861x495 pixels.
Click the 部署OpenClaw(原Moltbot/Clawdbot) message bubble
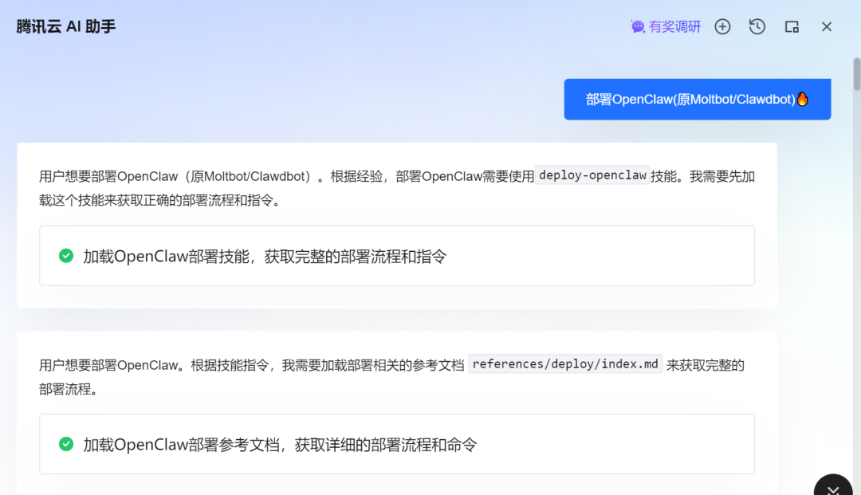tap(698, 100)
